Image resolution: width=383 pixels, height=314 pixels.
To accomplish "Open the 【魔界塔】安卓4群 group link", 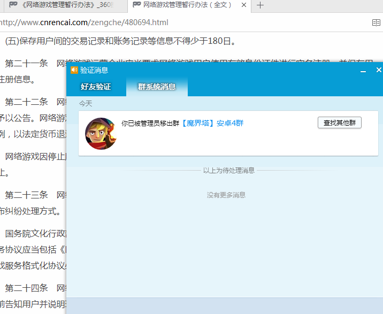I will point(212,123).
